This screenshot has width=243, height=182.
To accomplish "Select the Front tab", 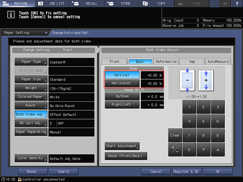I will point(115,61).
